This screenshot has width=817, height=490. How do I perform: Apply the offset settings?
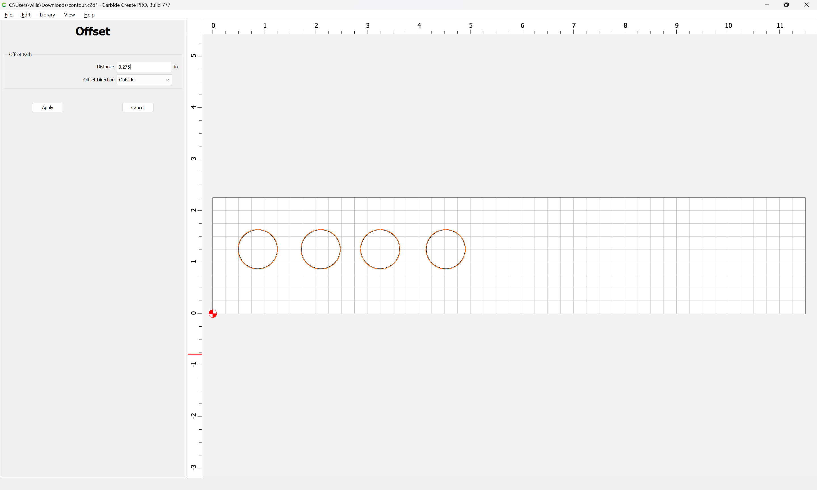[x=48, y=107]
